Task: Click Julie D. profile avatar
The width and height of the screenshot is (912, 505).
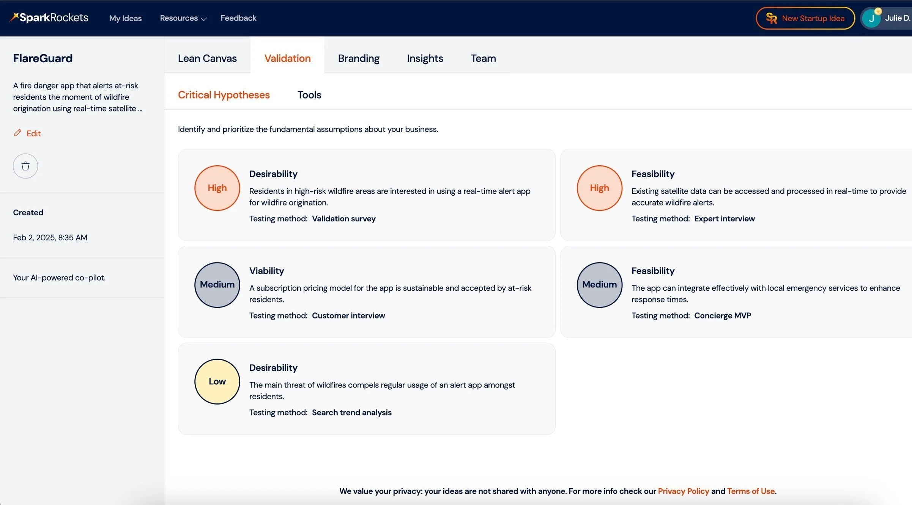Action: [x=871, y=18]
